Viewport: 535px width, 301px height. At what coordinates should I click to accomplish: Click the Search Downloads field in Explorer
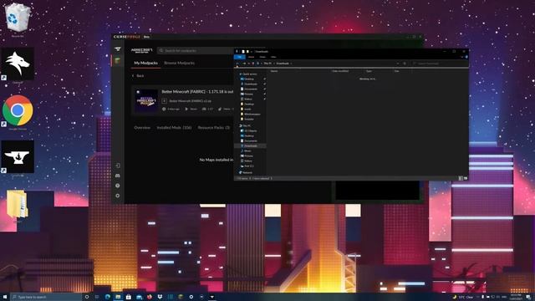(x=439, y=64)
